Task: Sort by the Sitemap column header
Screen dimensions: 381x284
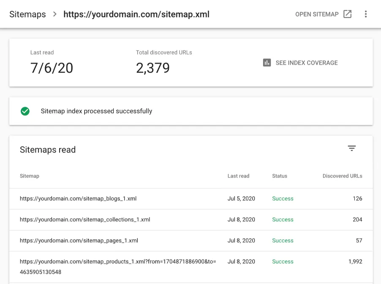Action: pyautogui.click(x=30, y=176)
